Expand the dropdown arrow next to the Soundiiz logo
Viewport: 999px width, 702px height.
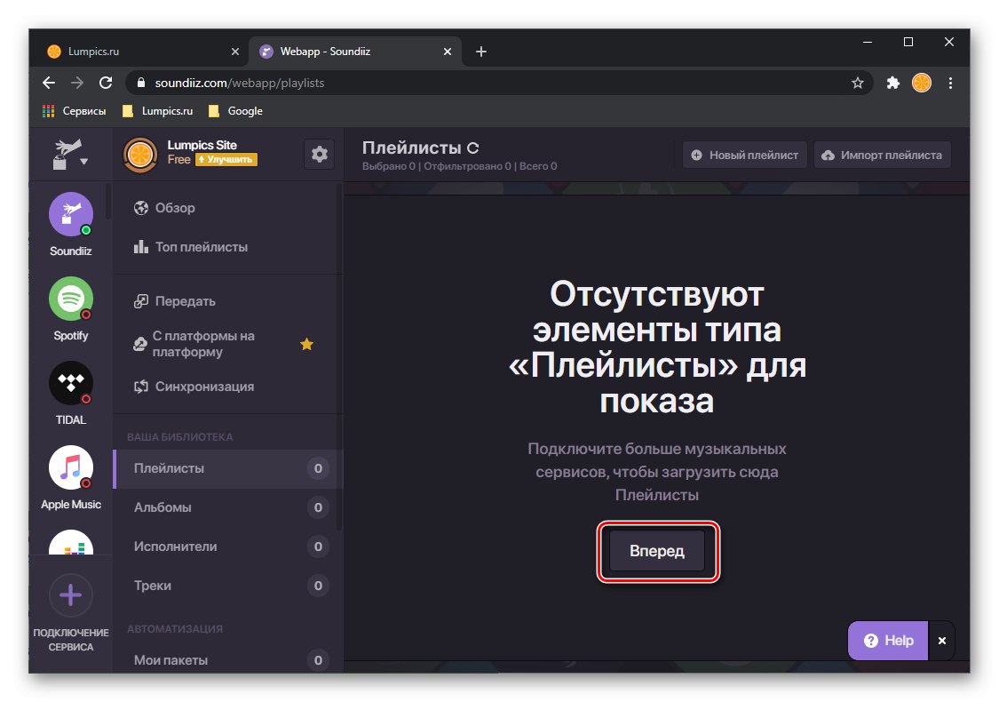86,161
